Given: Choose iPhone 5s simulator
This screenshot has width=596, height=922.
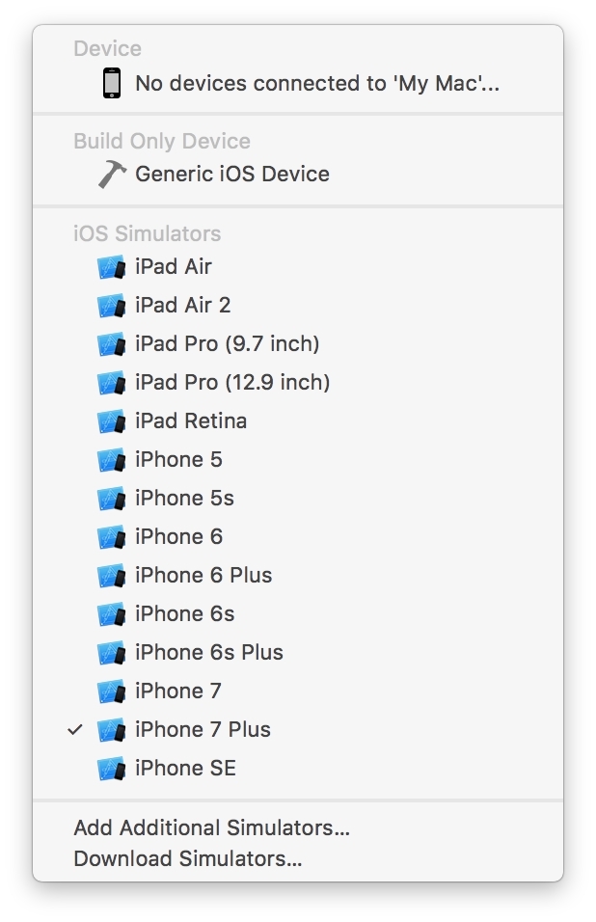Looking at the screenshot, I should [x=298, y=498].
